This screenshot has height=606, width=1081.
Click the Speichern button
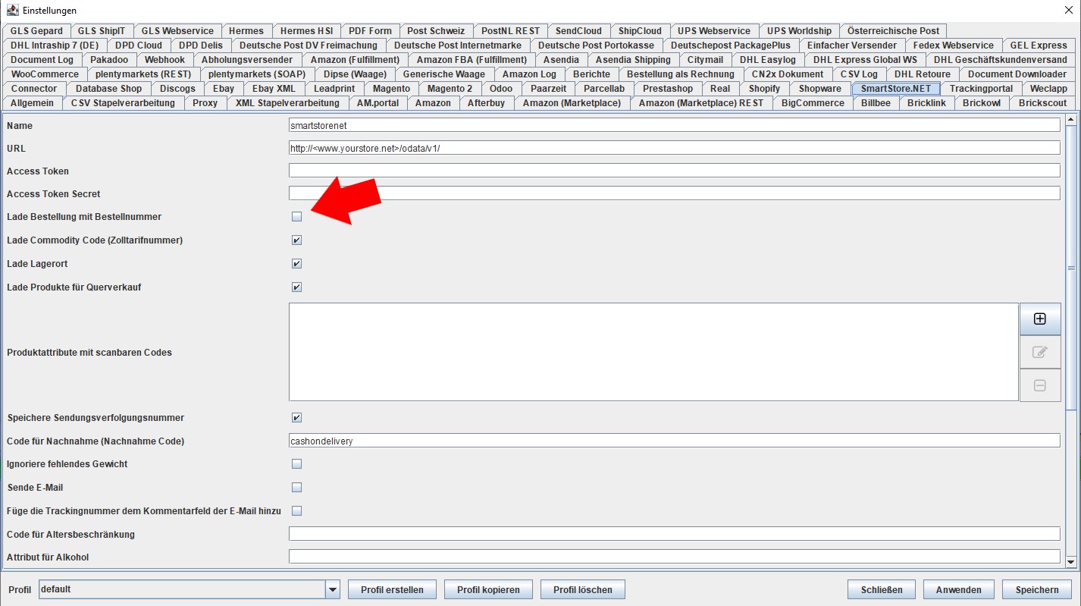tap(1038, 590)
